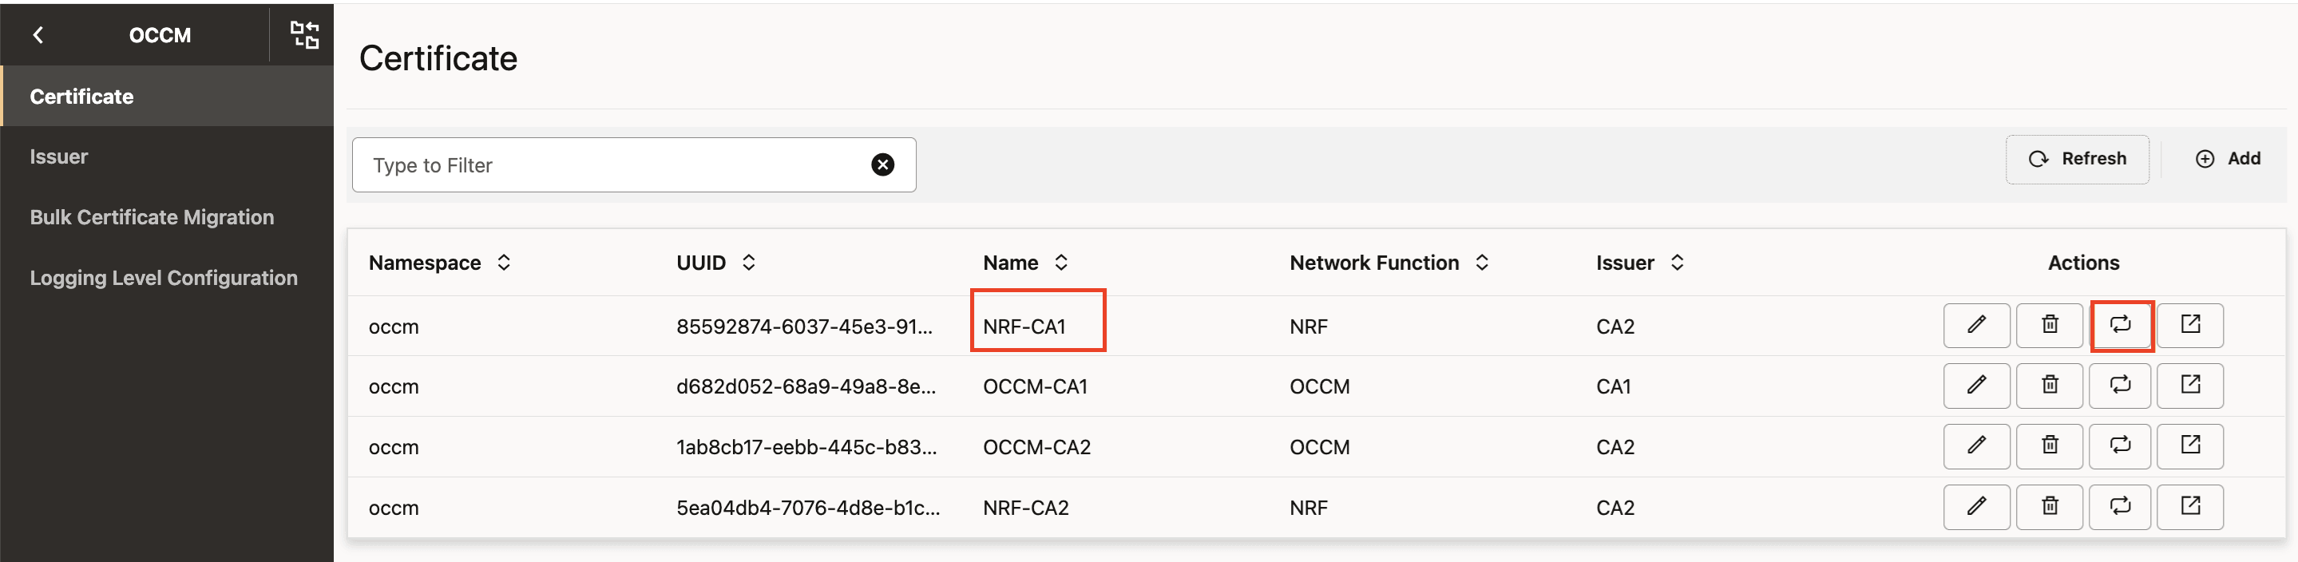Delete the OCCM-CA1 certificate using the trash icon
The height and width of the screenshot is (562, 2298).
pyautogui.click(x=2049, y=386)
